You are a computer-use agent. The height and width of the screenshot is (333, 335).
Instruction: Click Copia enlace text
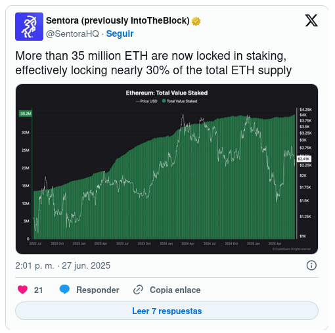click(x=175, y=290)
